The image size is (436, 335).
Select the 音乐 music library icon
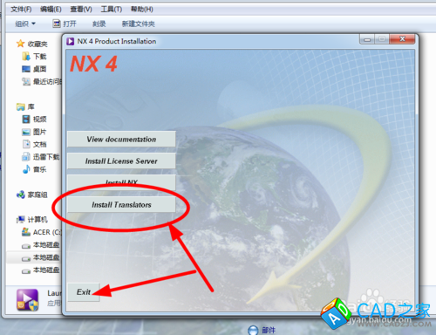(x=26, y=169)
